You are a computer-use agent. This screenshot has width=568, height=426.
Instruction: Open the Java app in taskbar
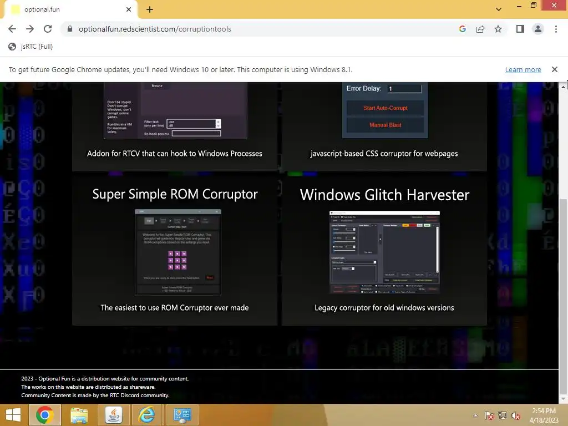click(113, 415)
